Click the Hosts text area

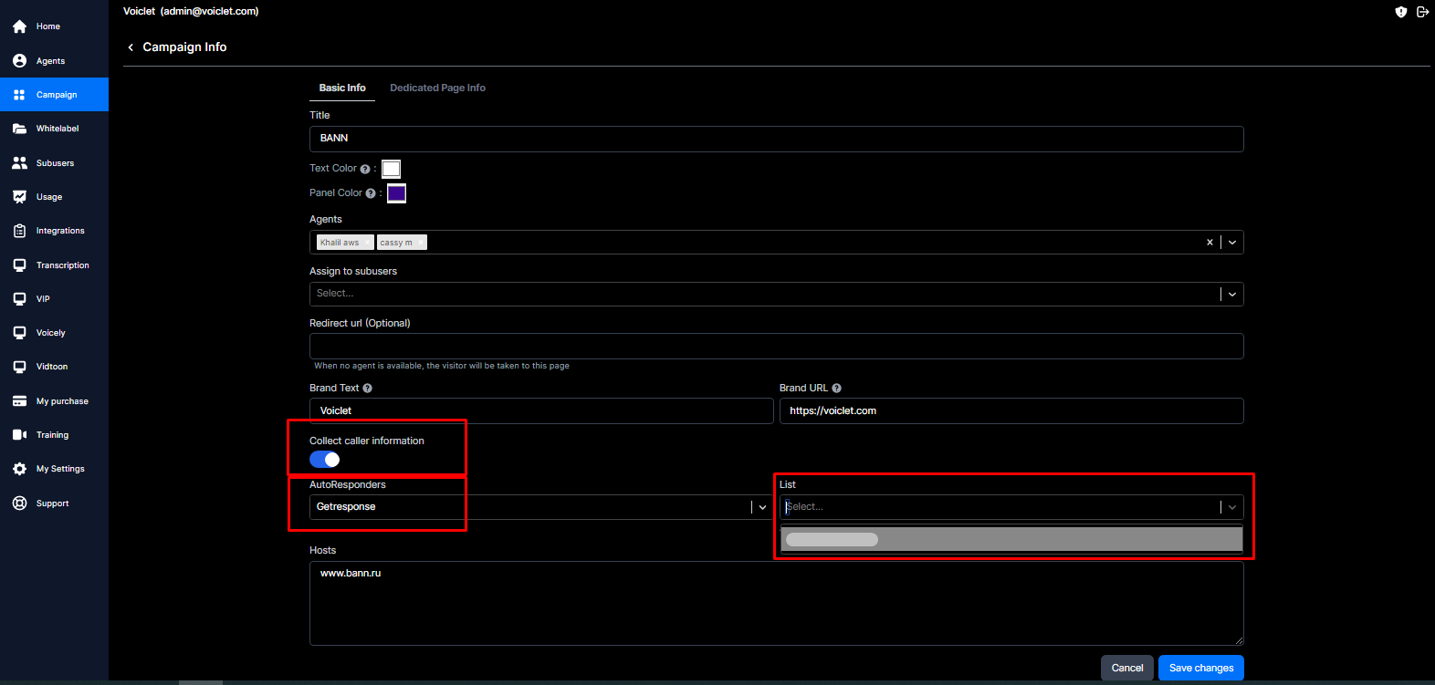776,603
